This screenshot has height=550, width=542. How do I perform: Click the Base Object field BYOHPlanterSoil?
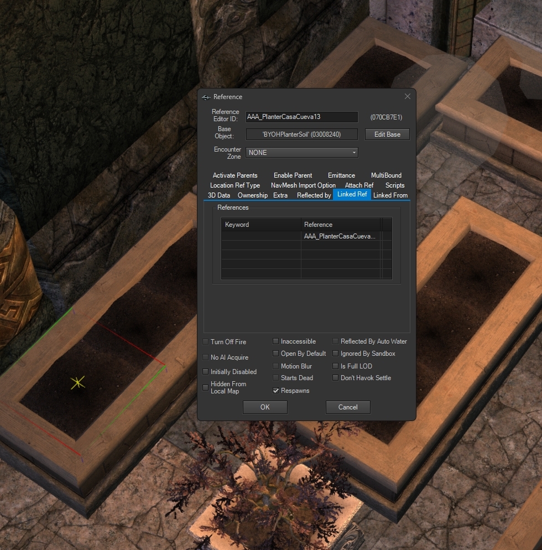(301, 134)
